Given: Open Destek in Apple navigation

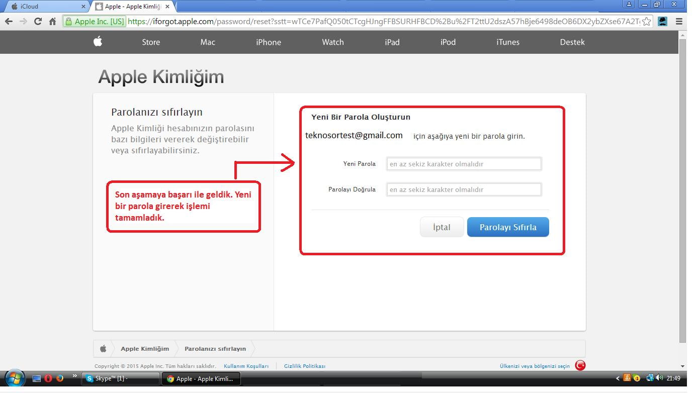Looking at the screenshot, I should click(572, 42).
